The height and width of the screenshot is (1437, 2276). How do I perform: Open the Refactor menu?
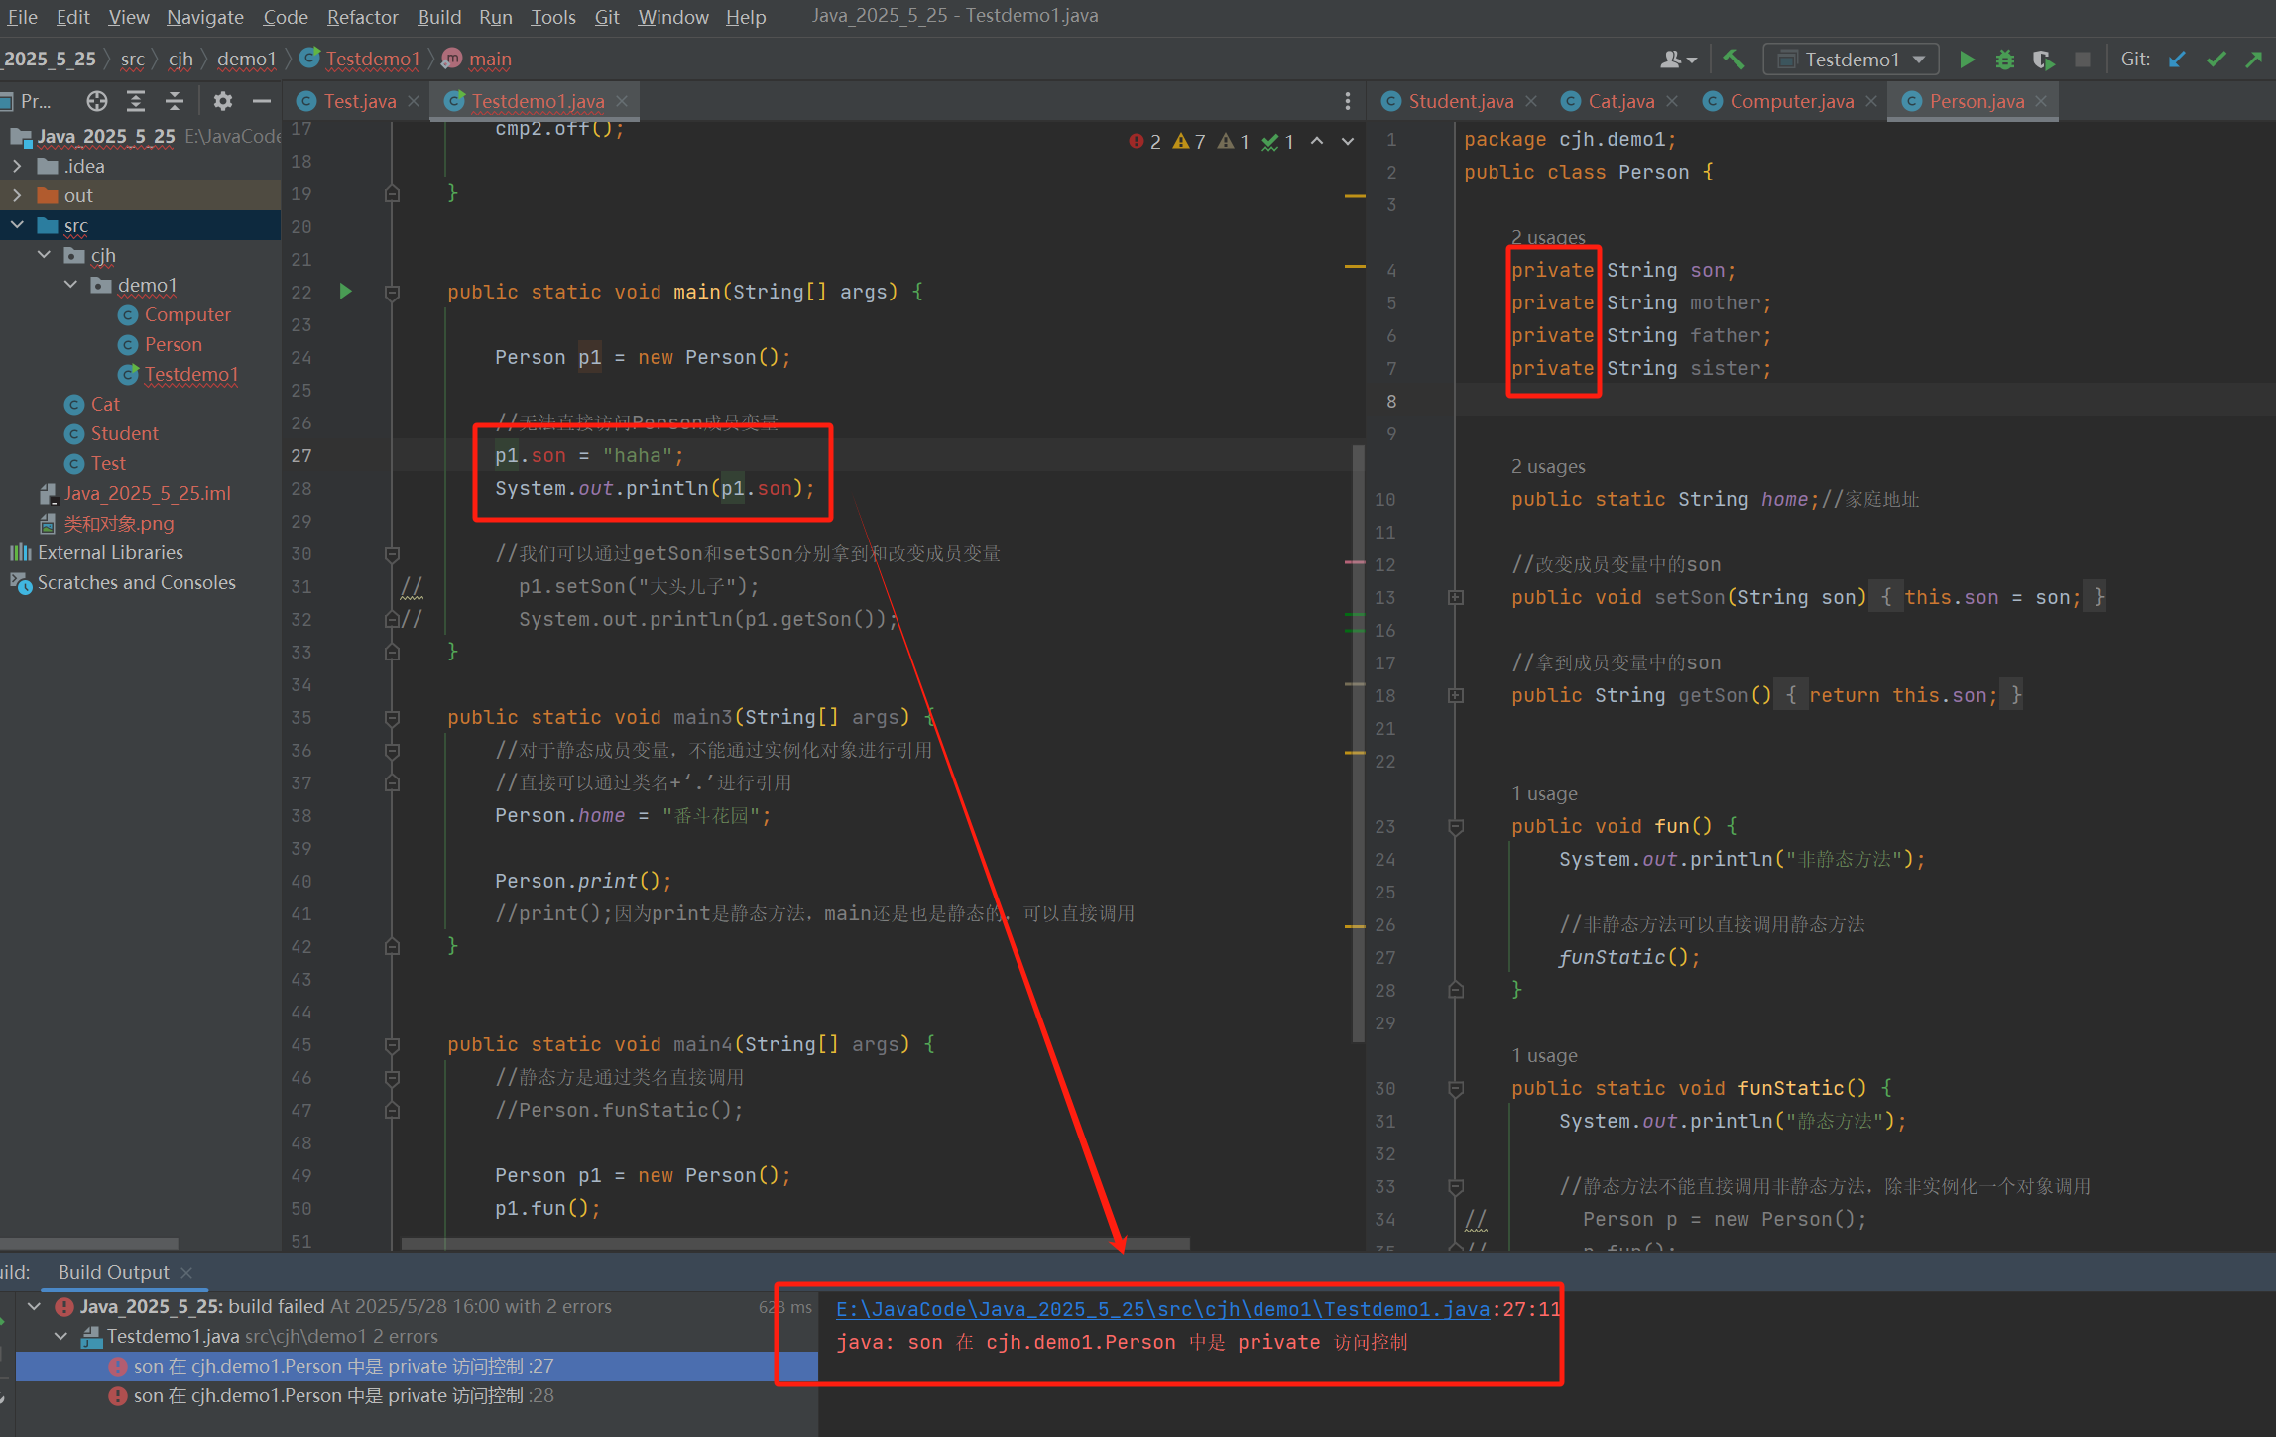[362, 17]
